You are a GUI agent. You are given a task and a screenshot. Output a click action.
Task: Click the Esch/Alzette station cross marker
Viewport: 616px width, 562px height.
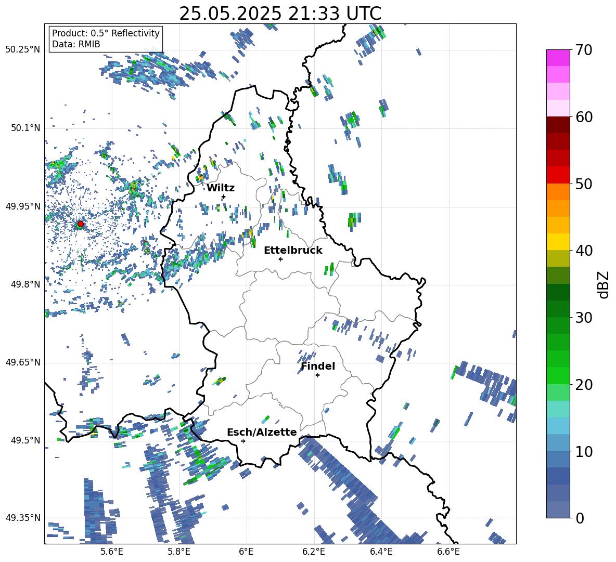[243, 441]
